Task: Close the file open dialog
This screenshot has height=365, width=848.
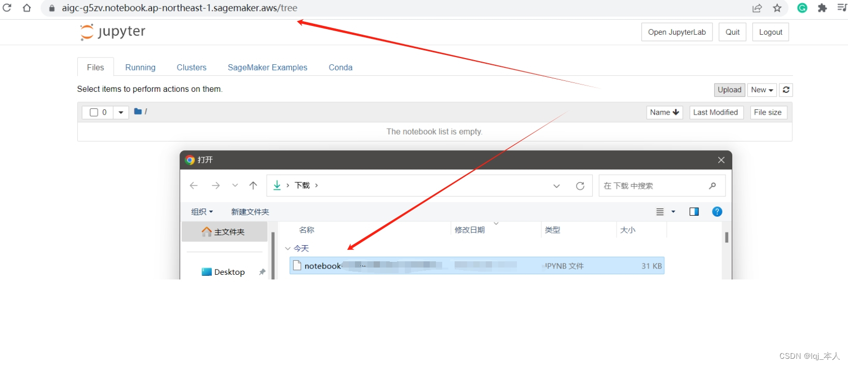Action: tap(721, 160)
